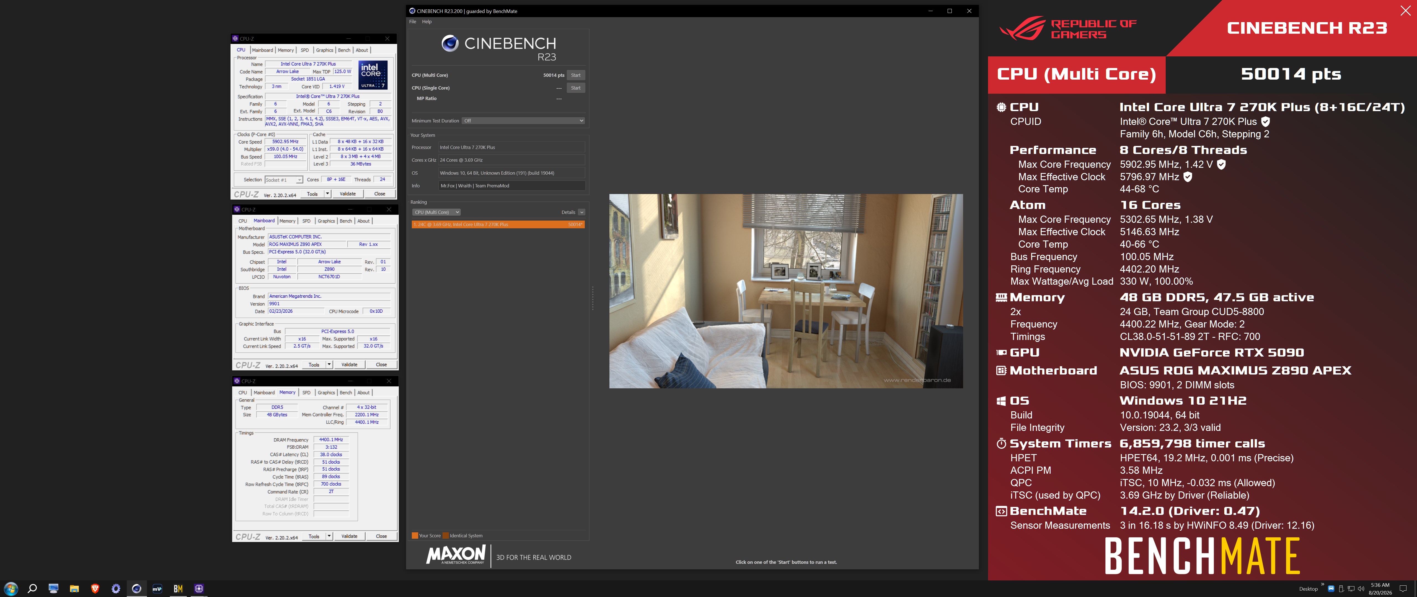Open Tools dropdown arrow in CPU-Z processor window

point(327,194)
